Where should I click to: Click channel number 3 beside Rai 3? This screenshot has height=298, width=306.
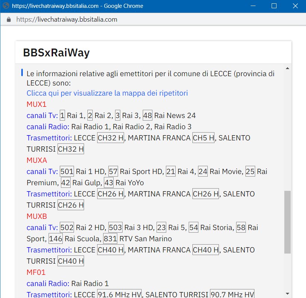click(x=117, y=115)
